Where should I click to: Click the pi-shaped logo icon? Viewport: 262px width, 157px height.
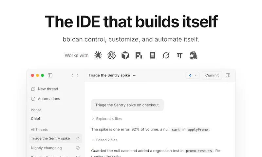tap(179, 55)
